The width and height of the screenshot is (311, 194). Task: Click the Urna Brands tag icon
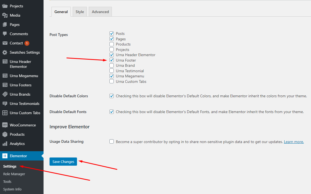point(5,94)
